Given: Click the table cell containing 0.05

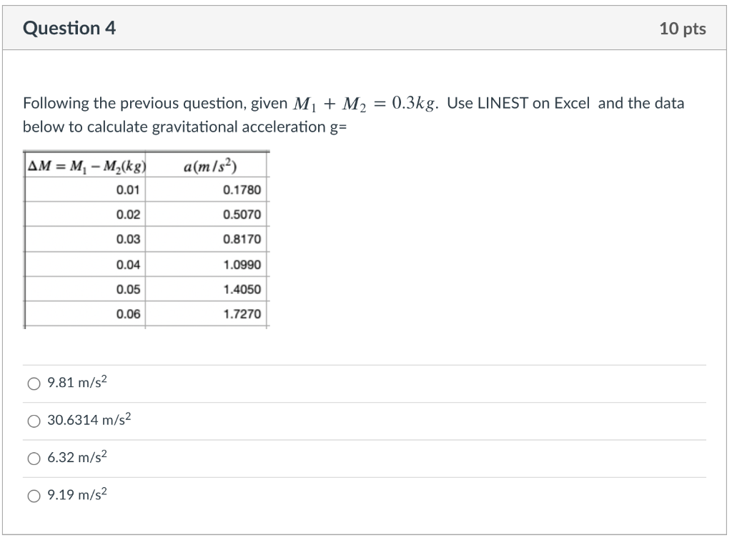Looking at the screenshot, I should point(129,290).
